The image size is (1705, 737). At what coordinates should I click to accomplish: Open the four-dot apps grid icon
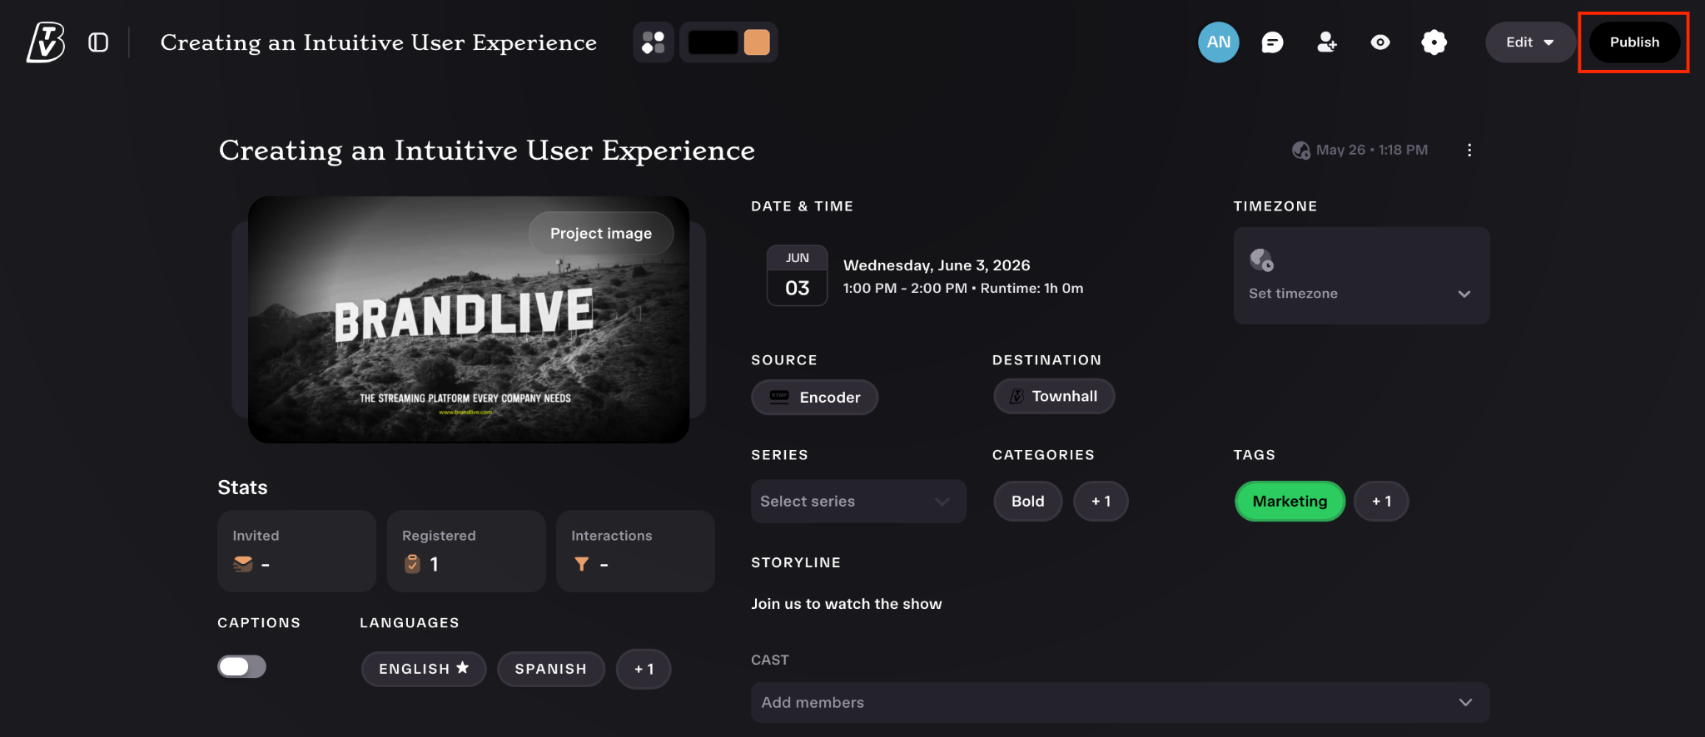(654, 42)
